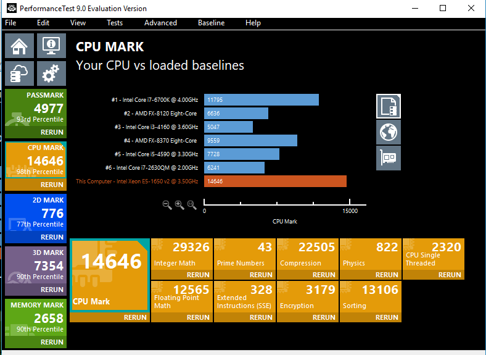Select the Compression 22505 tile
The width and height of the screenshot is (486, 355).
[308, 254]
